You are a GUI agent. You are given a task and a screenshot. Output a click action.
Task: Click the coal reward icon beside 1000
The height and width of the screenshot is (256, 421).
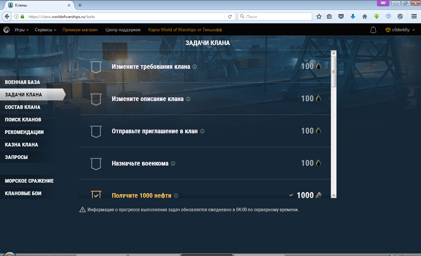point(318,195)
